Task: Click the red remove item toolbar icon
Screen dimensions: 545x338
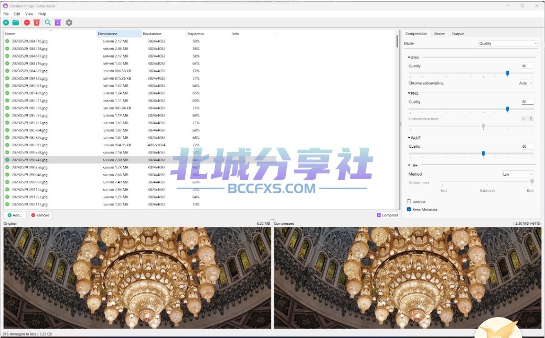Action: (x=27, y=23)
